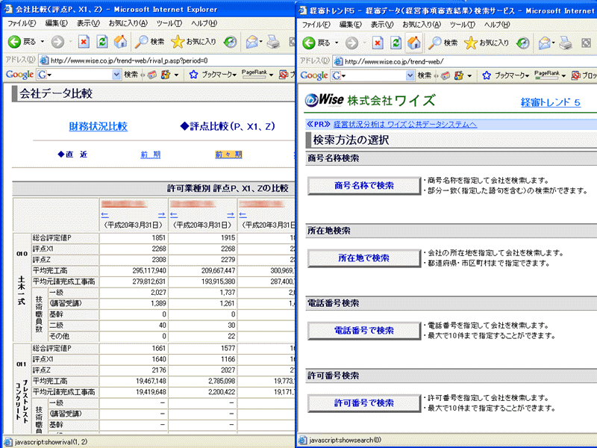Image resolution: width=597 pixels, height=448 pixels.
Task: Click Refresh icon in the right browser window
Action: pyautogui.click(x=396, y=42)
